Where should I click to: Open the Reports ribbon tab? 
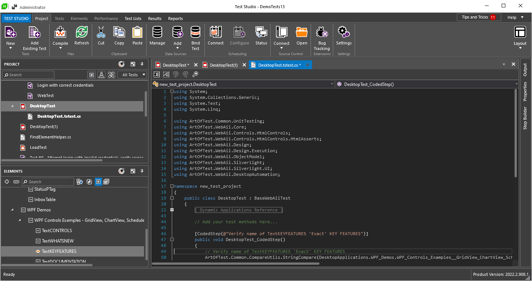(x=175, y=19)
